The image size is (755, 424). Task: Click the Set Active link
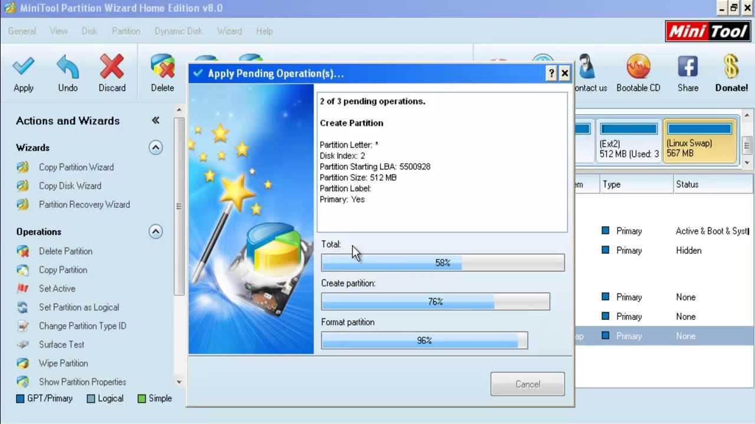point(57,289)
